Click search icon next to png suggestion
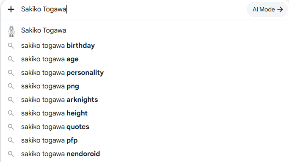The image size is (289, 162). tap(11, 86)
